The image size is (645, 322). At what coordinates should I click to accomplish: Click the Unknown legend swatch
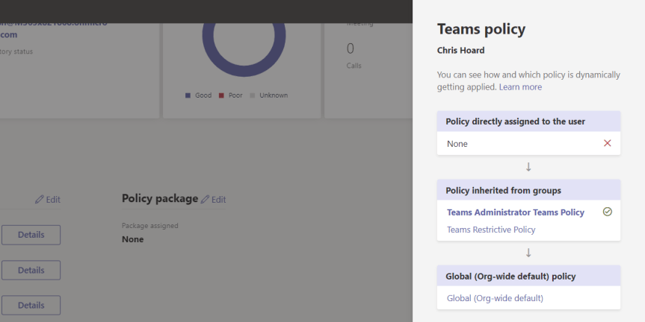point(253,95)
